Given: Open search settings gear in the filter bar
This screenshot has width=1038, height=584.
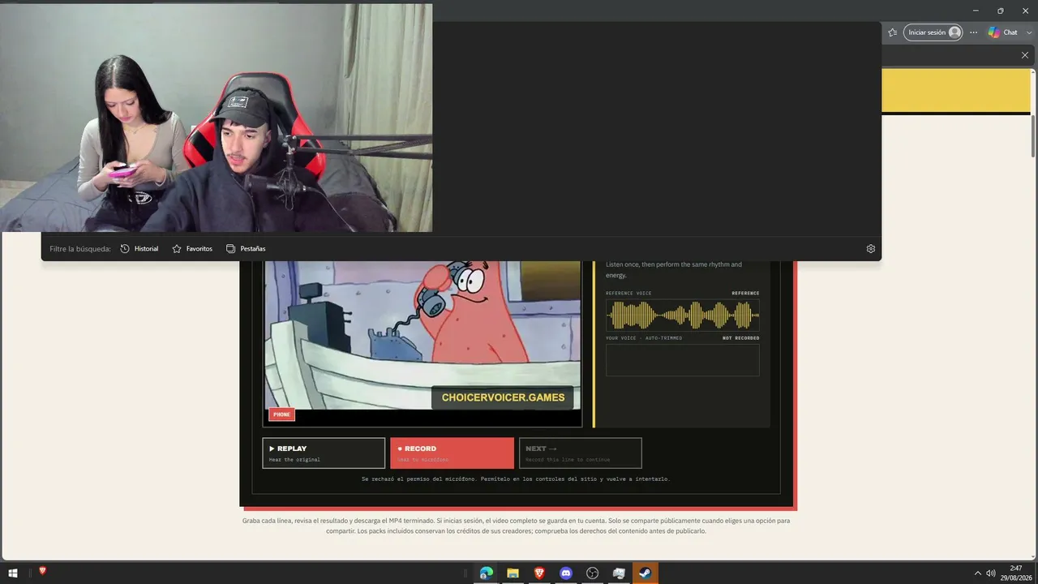Looking at the screenshot, I should tap(871, 249).
